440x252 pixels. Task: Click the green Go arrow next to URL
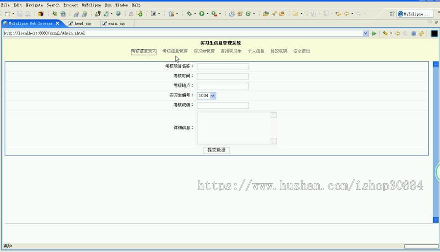[374, 33]
